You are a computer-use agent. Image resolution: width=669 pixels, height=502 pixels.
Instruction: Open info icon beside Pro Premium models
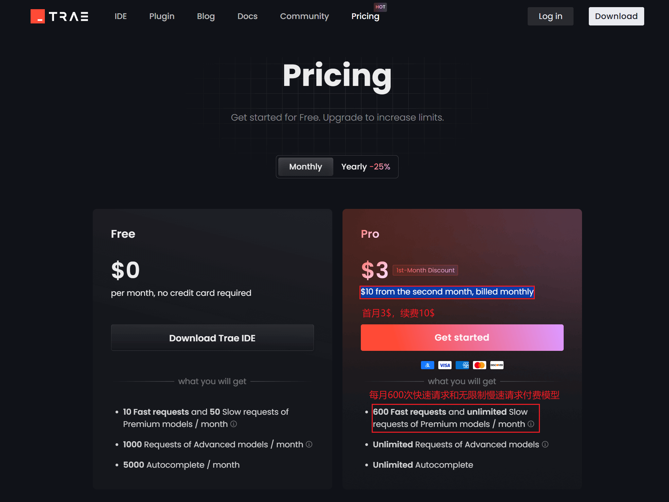[531, 424]
